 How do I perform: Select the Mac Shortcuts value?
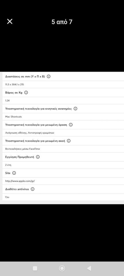point(13,117)
